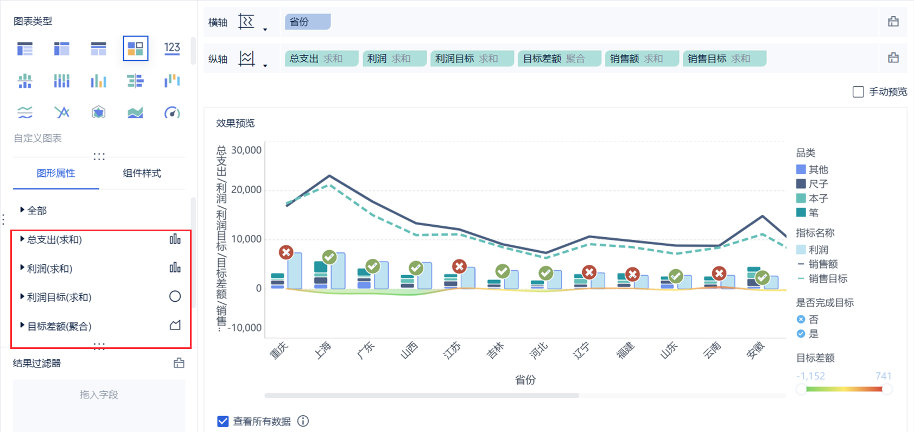Toggle the 否 legend entry
The height and width of the screenshot is (432, 914).
click(808, 319)
